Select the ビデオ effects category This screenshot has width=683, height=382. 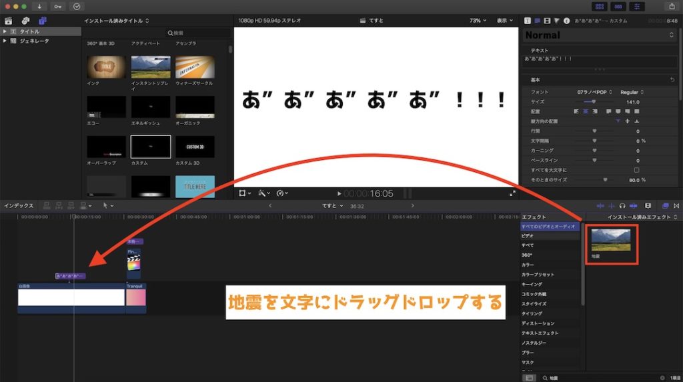550,235
